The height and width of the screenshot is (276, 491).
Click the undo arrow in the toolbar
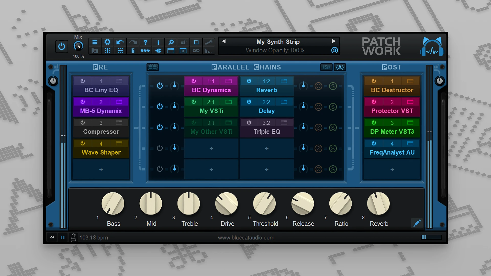[120, 42]
